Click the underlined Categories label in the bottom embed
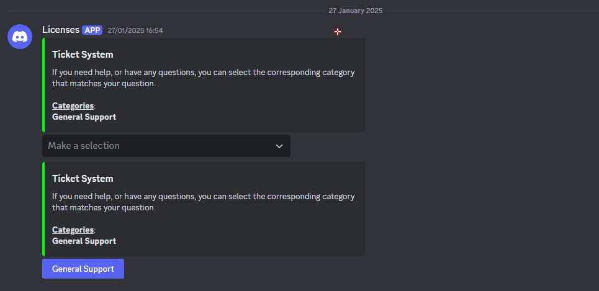 click(x=73, y=230)
